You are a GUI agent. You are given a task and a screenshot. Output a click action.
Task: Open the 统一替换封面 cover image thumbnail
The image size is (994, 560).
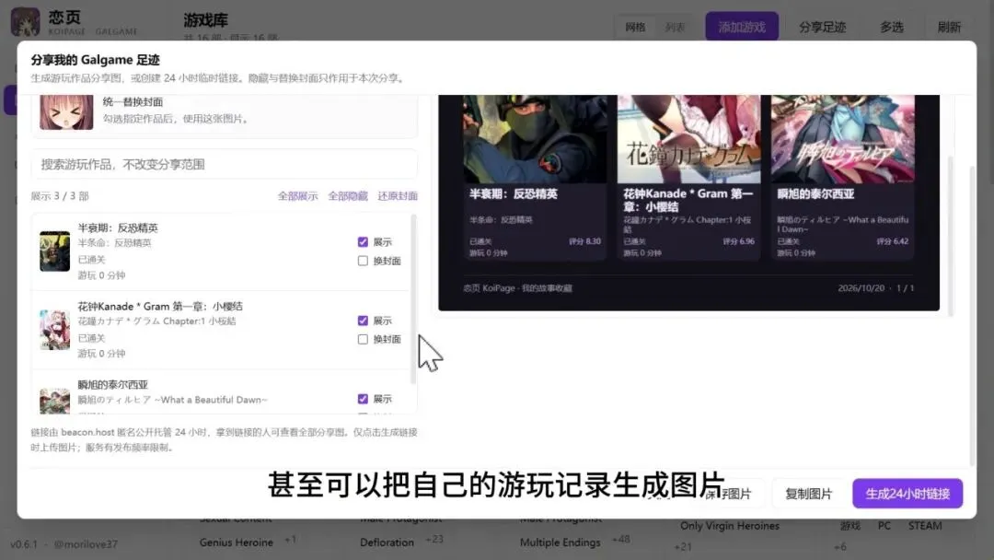tap(66, 112)
